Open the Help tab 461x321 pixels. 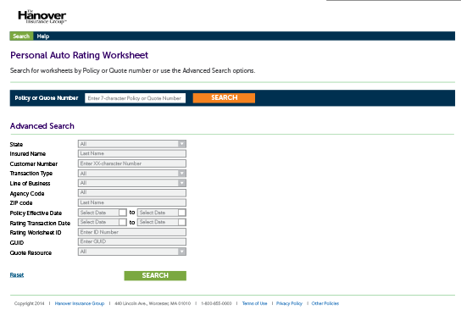[x=43, y=36]
